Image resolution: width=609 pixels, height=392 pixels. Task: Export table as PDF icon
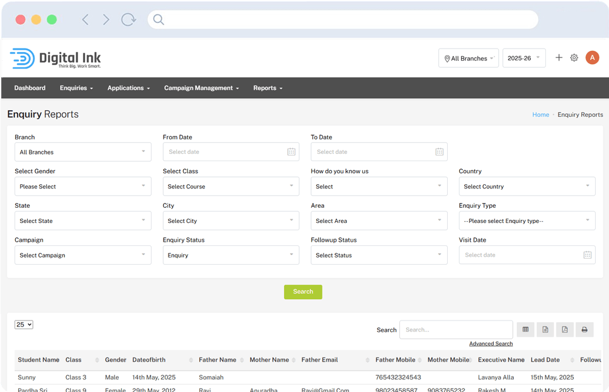565,330
